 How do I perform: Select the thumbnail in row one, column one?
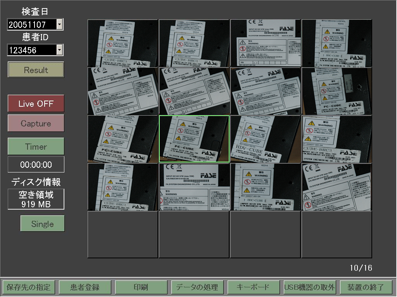pos(123,43)
